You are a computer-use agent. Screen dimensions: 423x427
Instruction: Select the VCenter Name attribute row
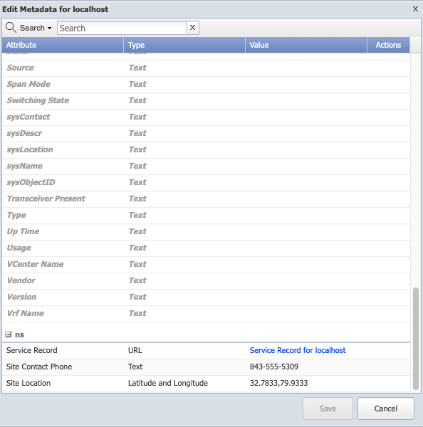point(206,264)
